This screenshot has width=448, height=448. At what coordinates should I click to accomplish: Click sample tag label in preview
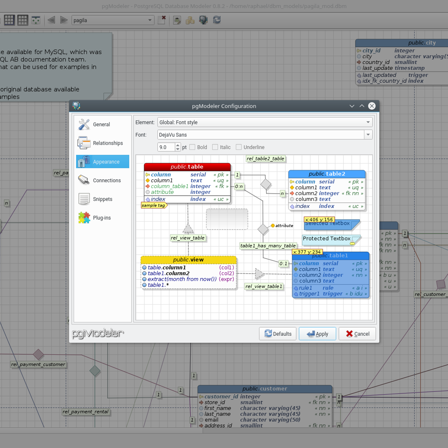pos(154,205)
